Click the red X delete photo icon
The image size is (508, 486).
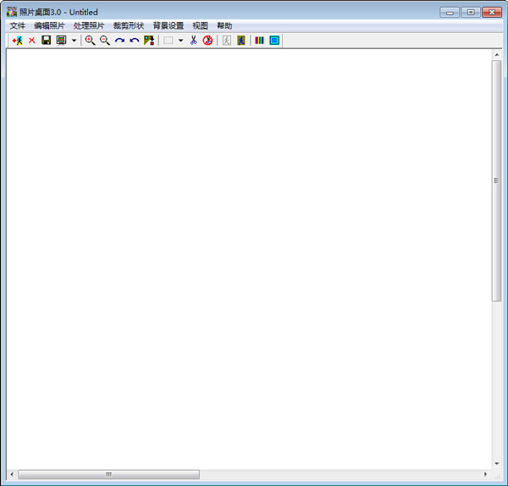coord(32,41)
